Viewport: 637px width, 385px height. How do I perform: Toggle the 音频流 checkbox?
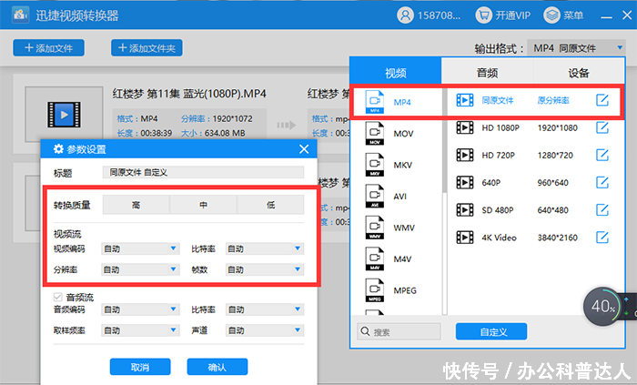(x=57, y=298)
